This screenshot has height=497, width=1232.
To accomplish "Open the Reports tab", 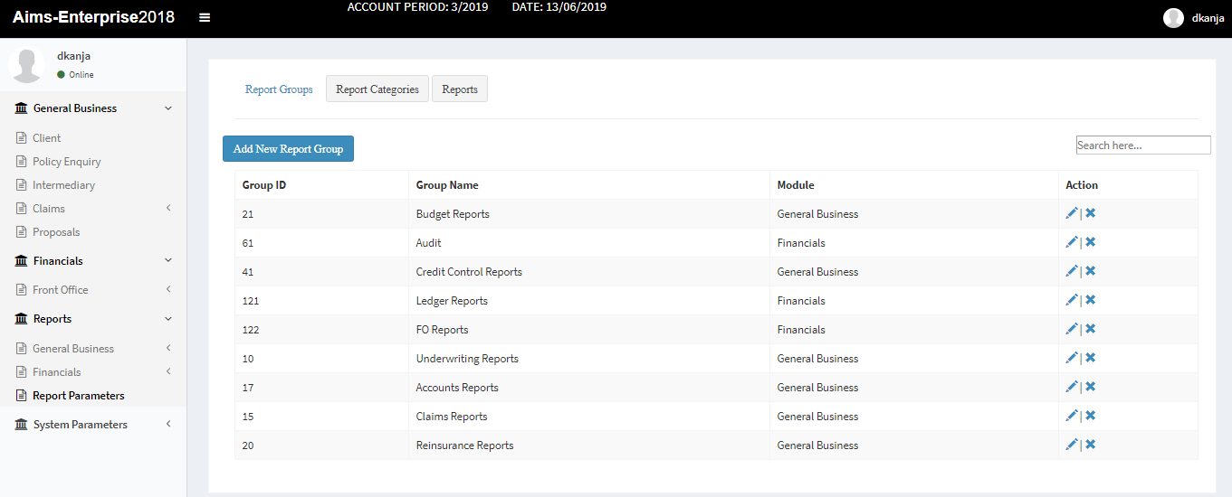I will coord(460,89).
